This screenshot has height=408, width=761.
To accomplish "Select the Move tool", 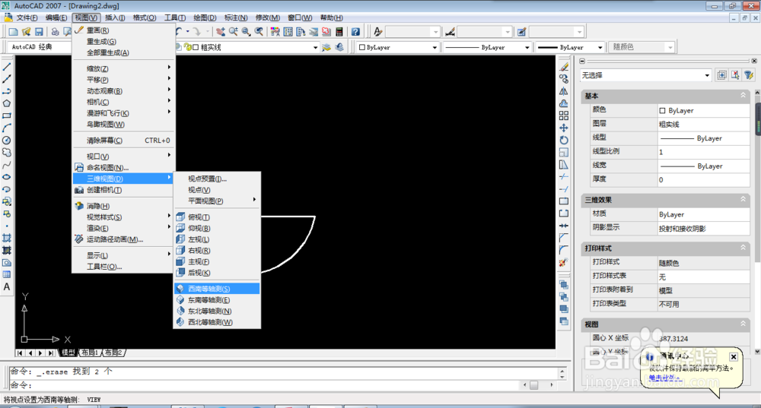I will click(x=563, y=128).
